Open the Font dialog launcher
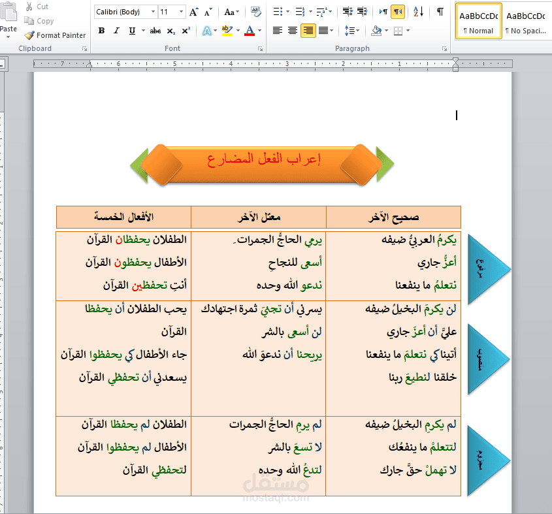Image resolution: width=552 pixels, height=514 pixels. [260, 49]
